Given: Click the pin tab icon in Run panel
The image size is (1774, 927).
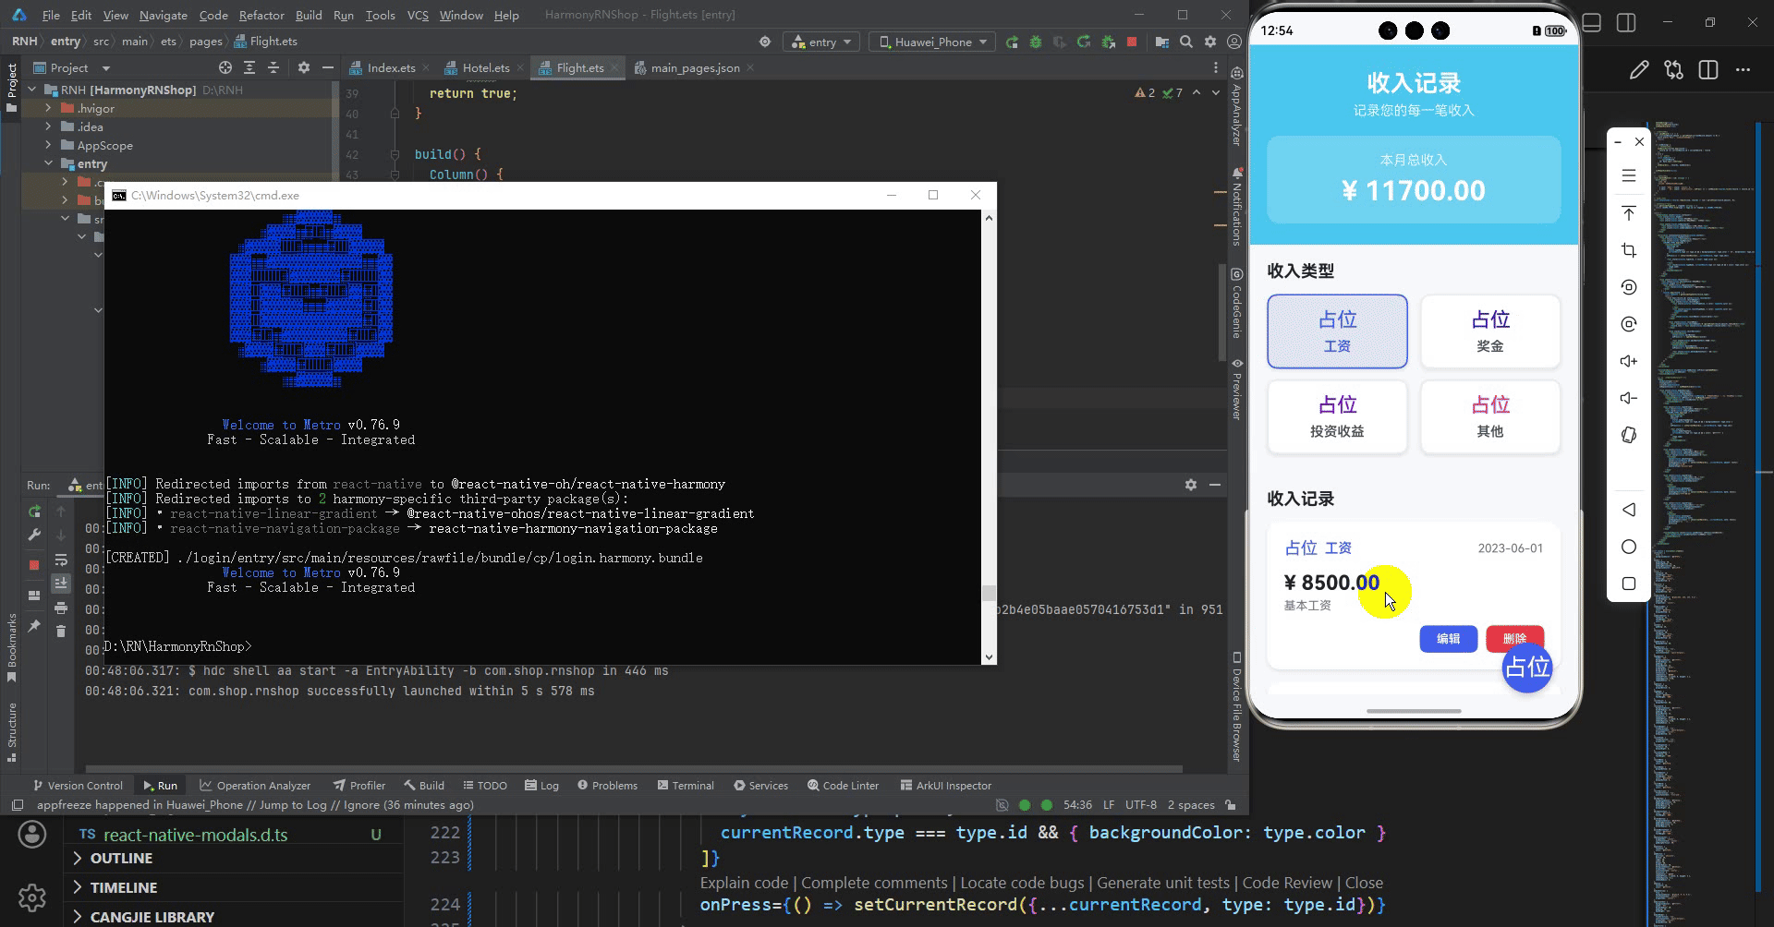Looking at the screenshot, I should [x=34, y=626].
